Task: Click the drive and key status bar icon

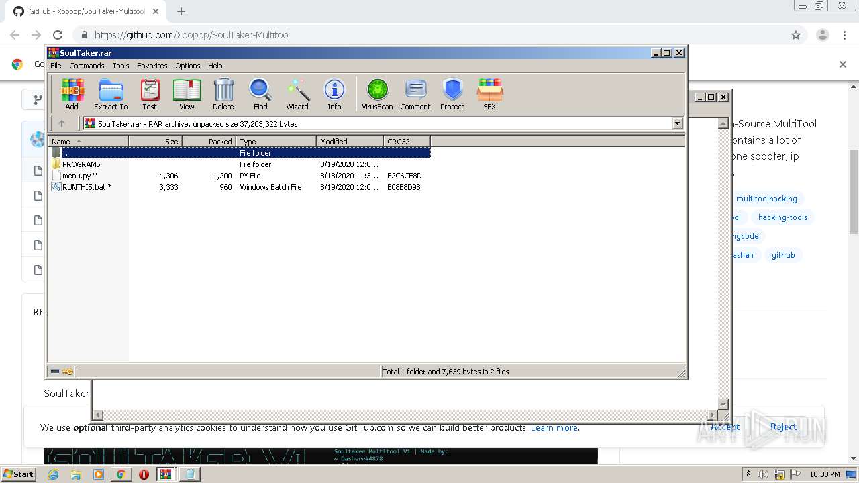Action: (62, 372)
